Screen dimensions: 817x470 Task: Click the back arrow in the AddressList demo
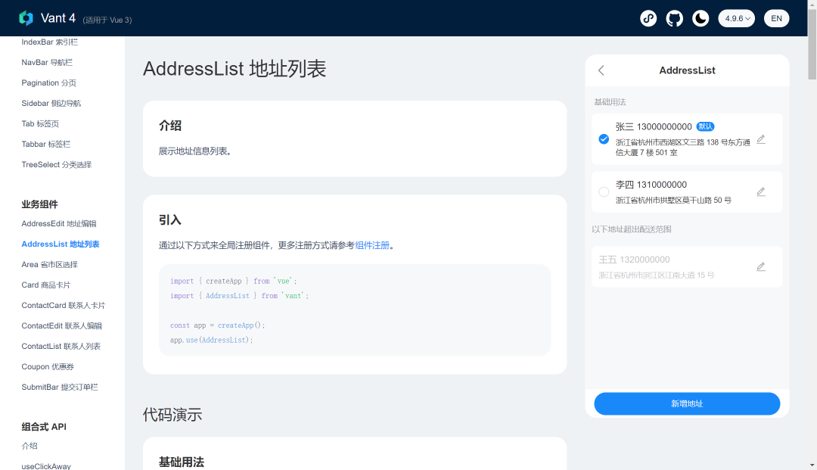click(x=601, y=70)
